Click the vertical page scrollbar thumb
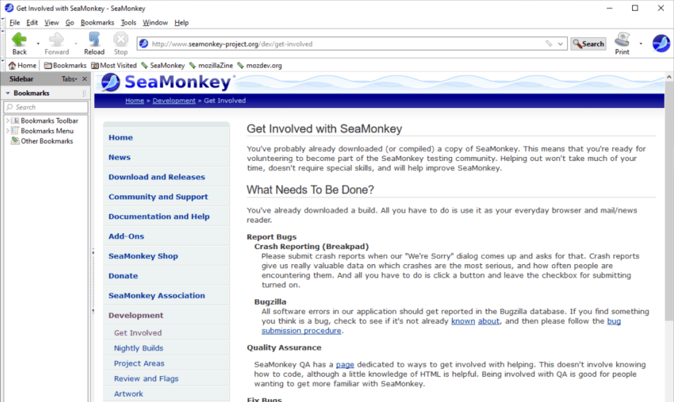Image resolution: width=674 pixels, height=402 pixels. click(669, 201)
